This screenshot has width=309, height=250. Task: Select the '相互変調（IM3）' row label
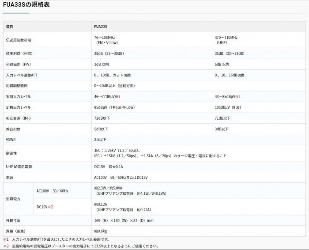19,118
